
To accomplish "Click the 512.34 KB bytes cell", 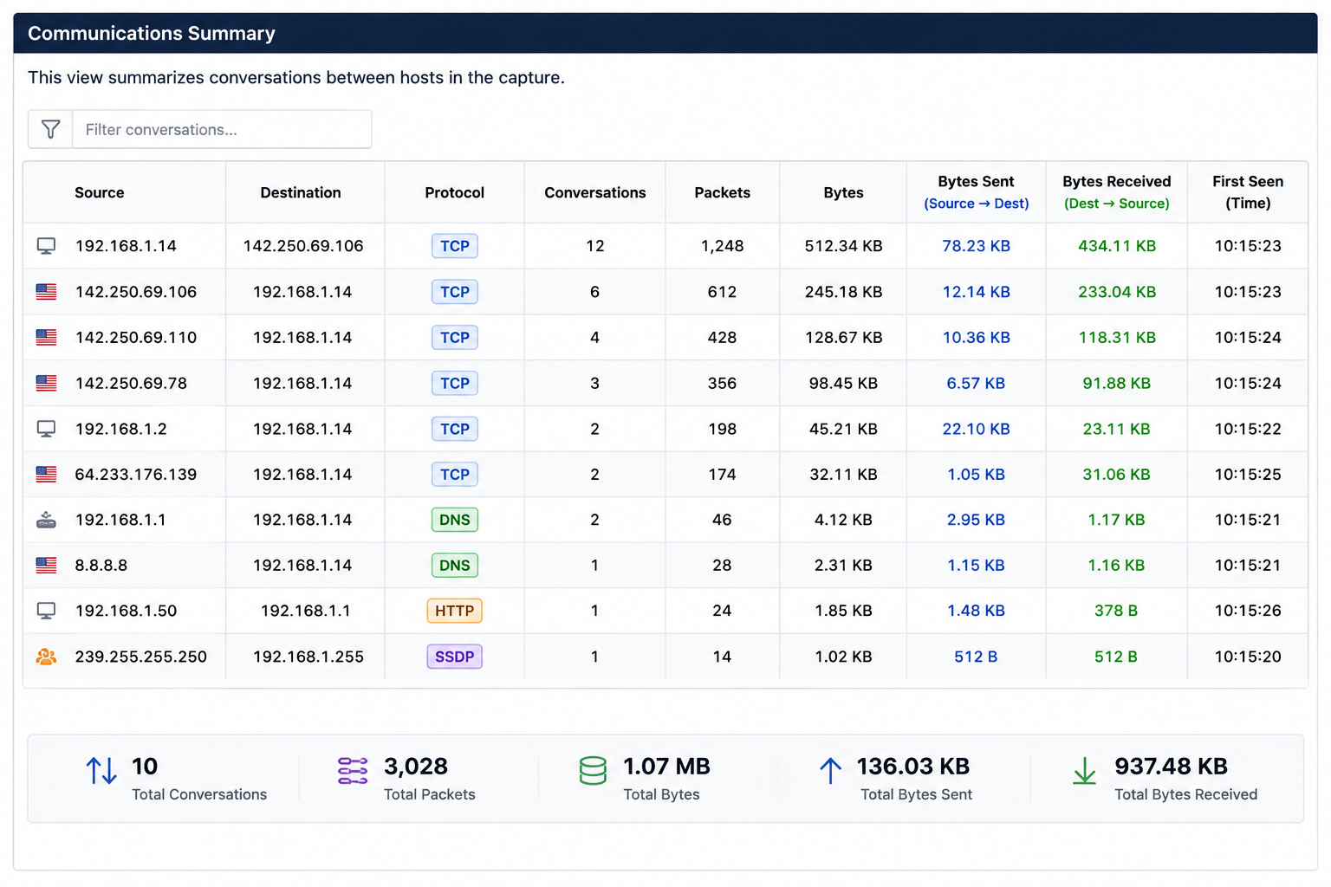I will (x=844, y=246).
